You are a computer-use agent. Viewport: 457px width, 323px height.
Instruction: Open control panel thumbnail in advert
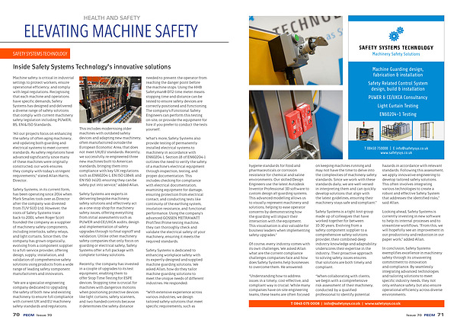(364, 131)
